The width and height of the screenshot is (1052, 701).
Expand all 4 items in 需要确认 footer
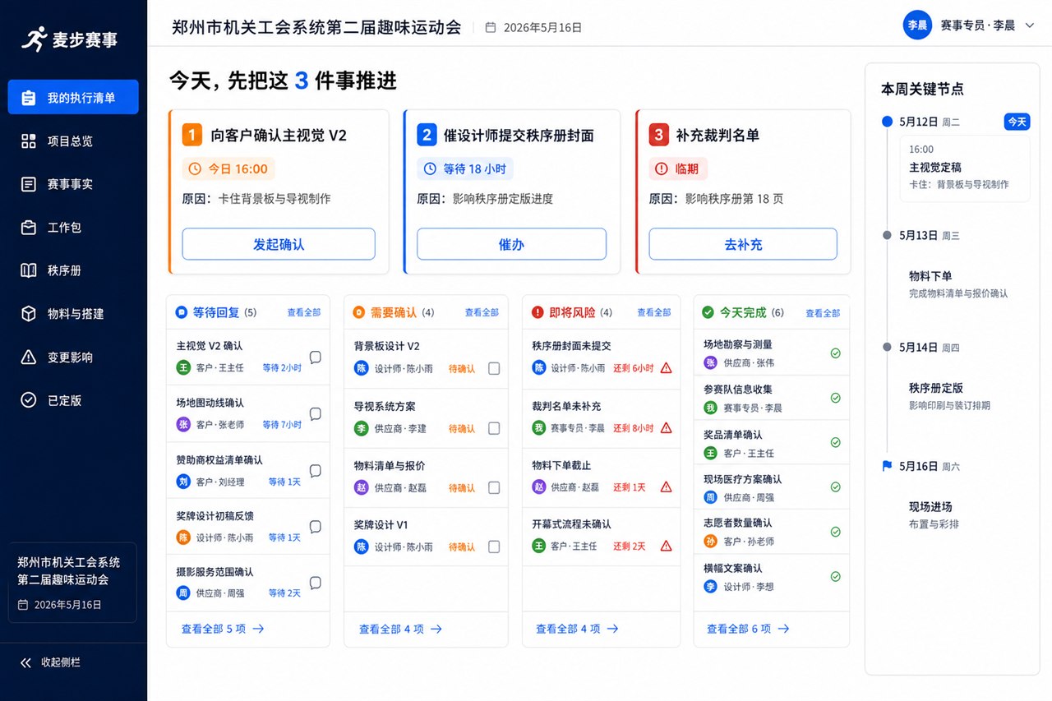(x=400, y=629)
